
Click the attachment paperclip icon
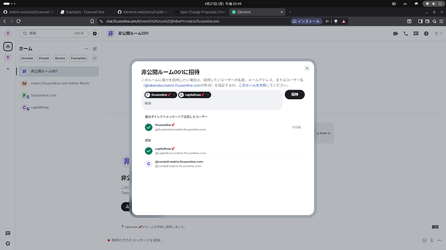432,240
